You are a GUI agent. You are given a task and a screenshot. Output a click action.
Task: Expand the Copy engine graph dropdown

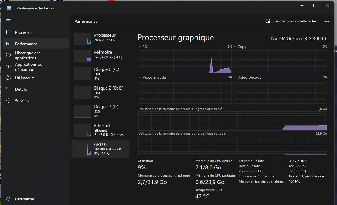235,47
